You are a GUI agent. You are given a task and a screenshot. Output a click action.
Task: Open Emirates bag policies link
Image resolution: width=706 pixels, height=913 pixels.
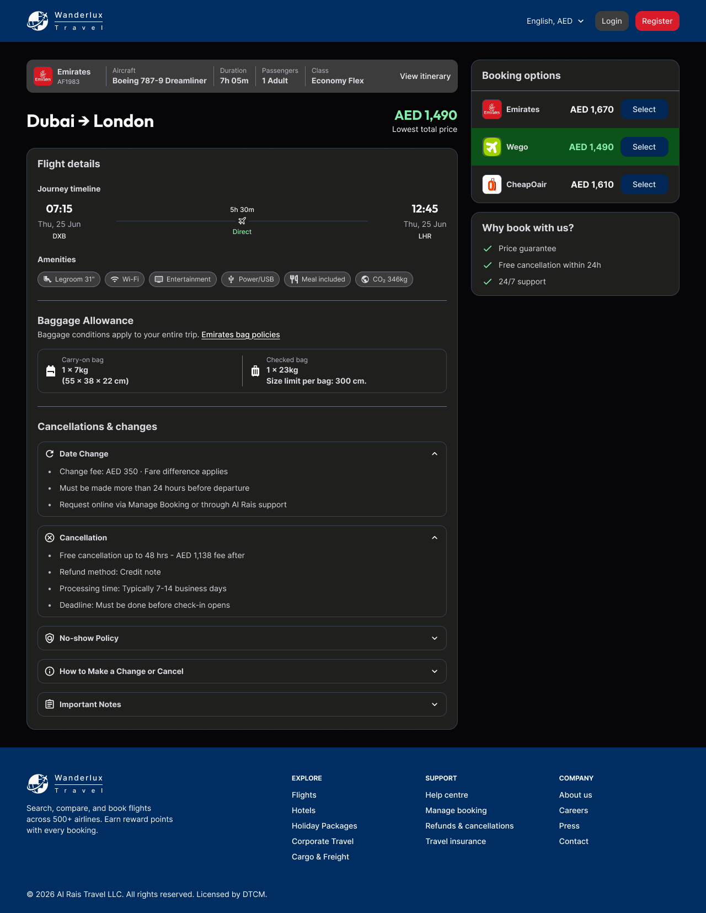(240, 335)
